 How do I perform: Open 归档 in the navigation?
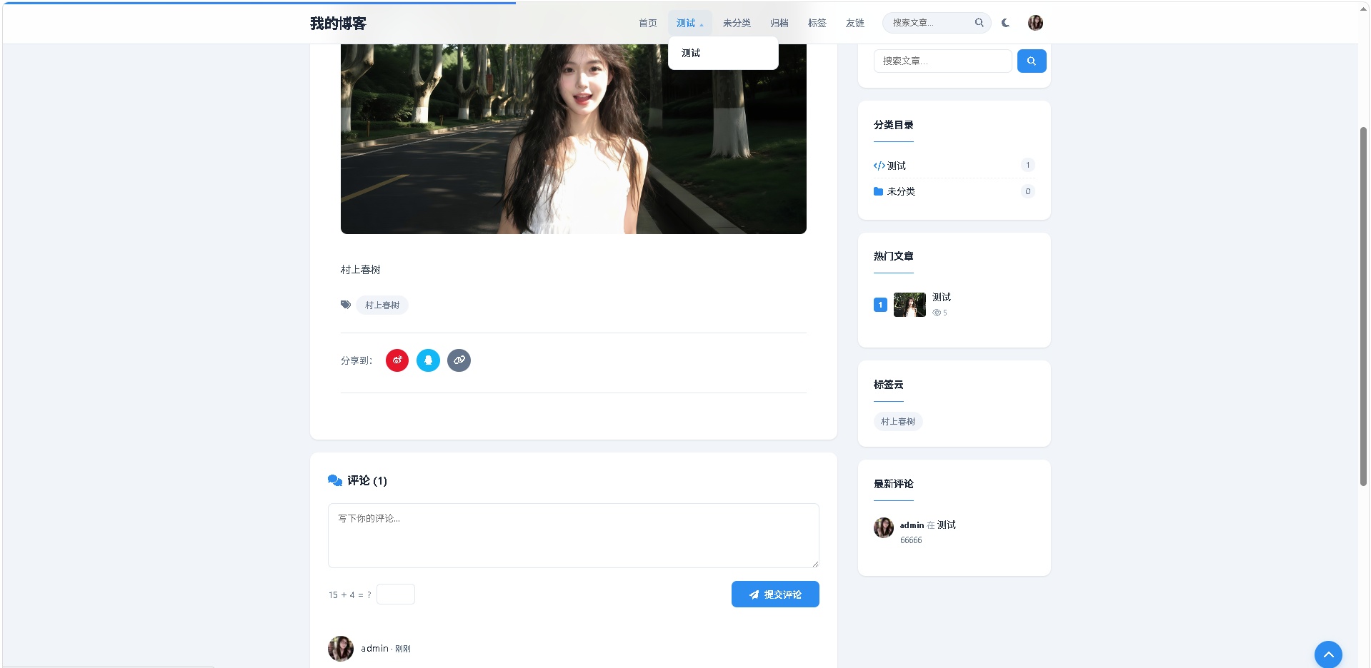point(779,23)
